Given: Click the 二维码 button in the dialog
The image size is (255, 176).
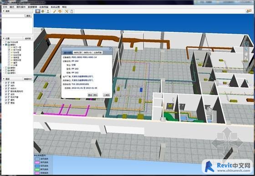Looking at the screenshot, I should 107,95.
